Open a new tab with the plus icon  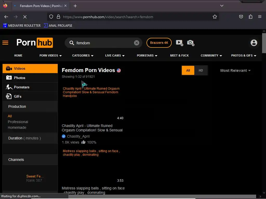(x=75, y=6)
